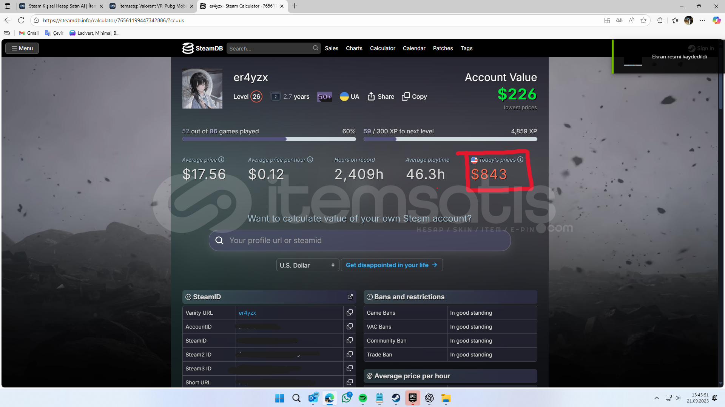Image resolution: width=725 pixels, height=407 pixels.
Task: Click the Share button
Action: [381, 96]
